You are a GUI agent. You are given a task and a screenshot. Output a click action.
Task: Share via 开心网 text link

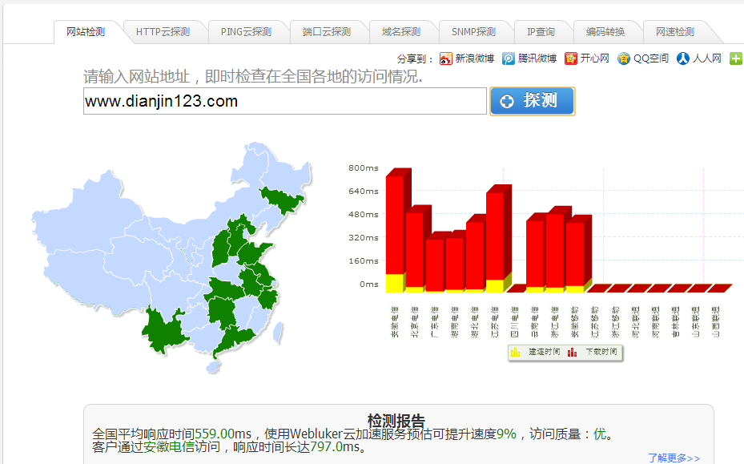594,59
